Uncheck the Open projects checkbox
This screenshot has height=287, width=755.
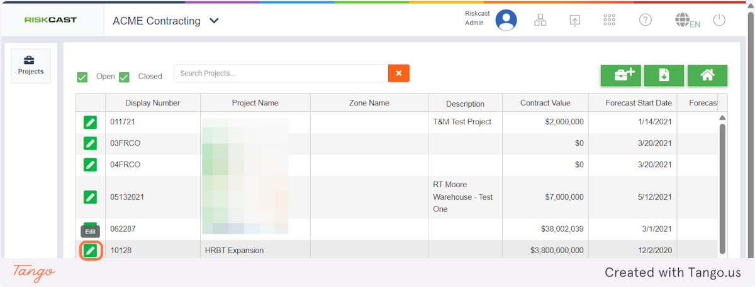coord(82,77)
